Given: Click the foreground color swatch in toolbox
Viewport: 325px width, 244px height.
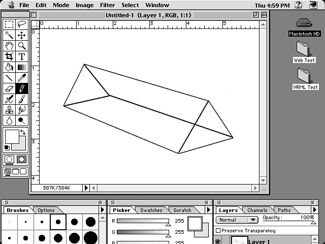Looking at the screenshot, I should point(11,136).
